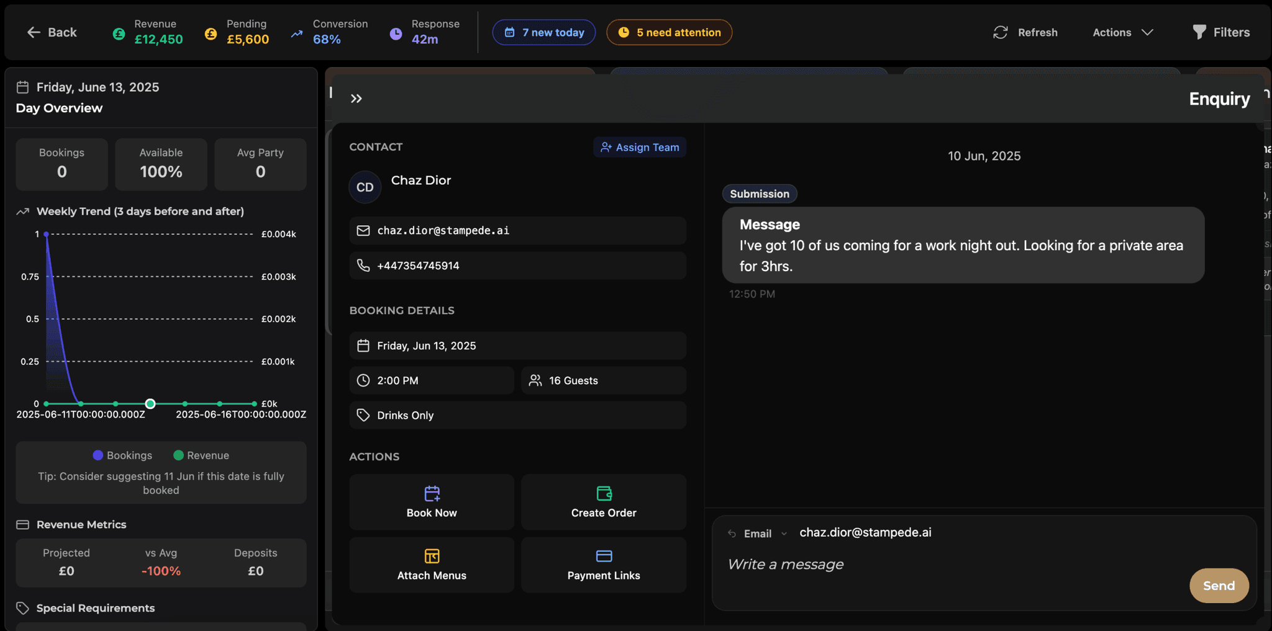Click the Create Order wallet icon

(604, 493)
